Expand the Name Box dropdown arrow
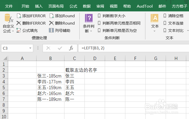Viewport: 189px width, 119px height. pyautogui.click(x=30, y=48)
